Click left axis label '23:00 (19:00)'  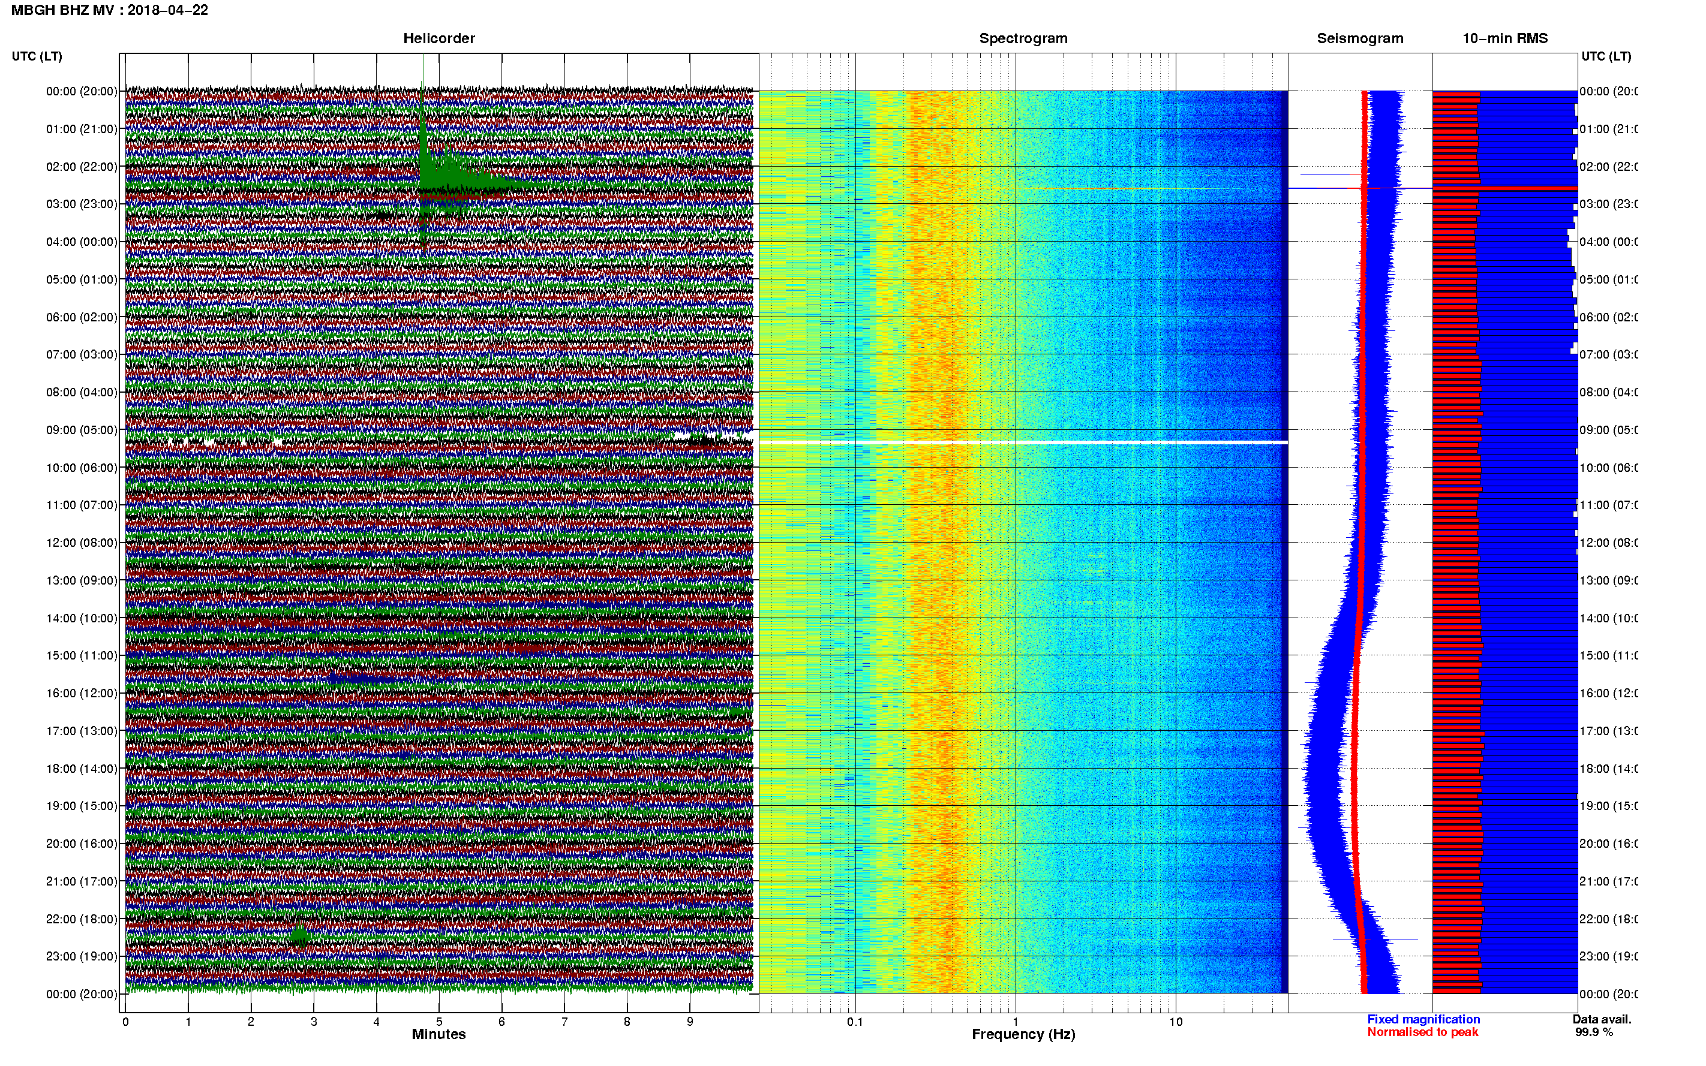[82, 956]
